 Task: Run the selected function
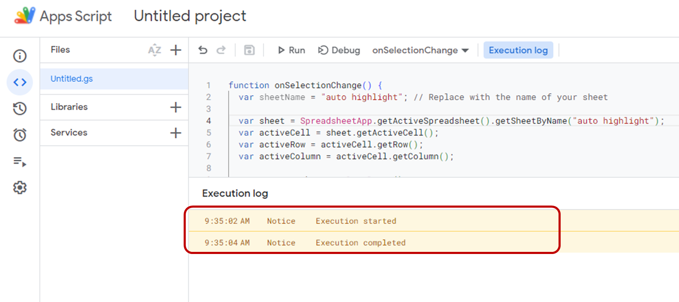(291, 50)
